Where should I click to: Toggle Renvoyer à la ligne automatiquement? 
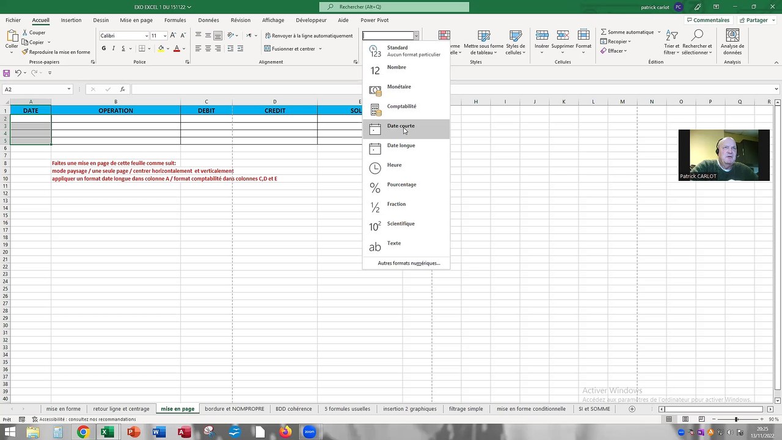tap(309, 35)
